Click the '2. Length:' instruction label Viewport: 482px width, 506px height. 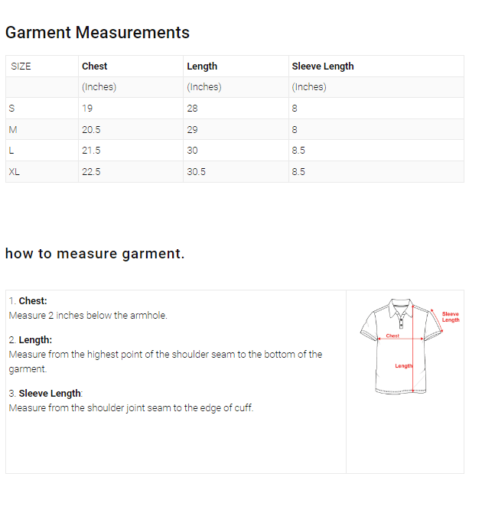tap(31, 339)
